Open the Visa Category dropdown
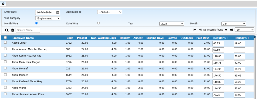257x99 pixels. 48,18
